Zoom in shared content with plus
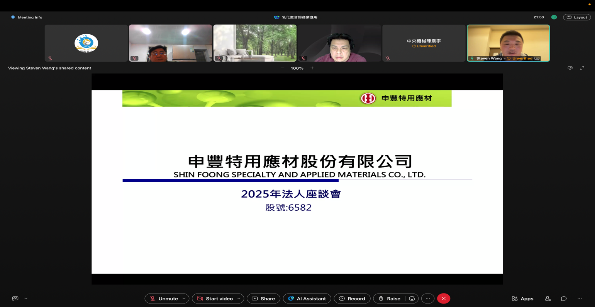 (x=312, y=68)
